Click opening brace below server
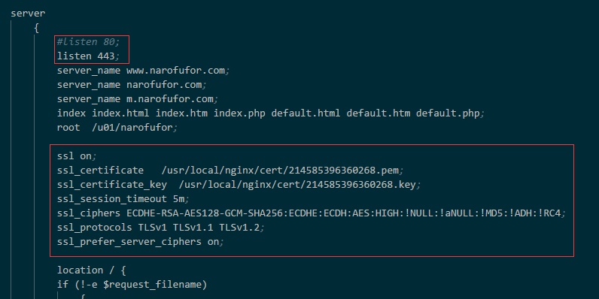Viewport: 599px width, 299px height. coord(37,28)
